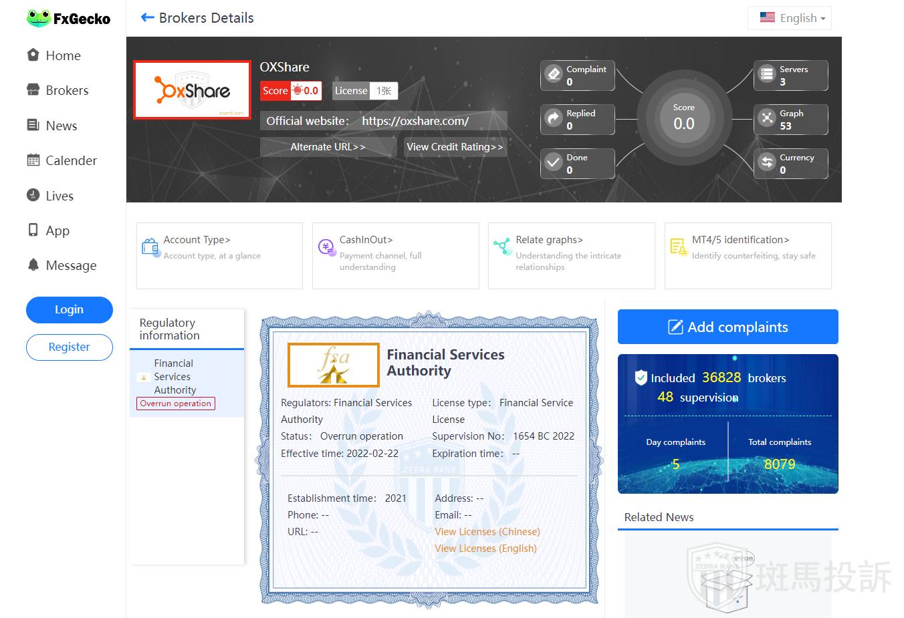
Task: Click the OXShare broker logo thumbnail
Action: point(192,90)
